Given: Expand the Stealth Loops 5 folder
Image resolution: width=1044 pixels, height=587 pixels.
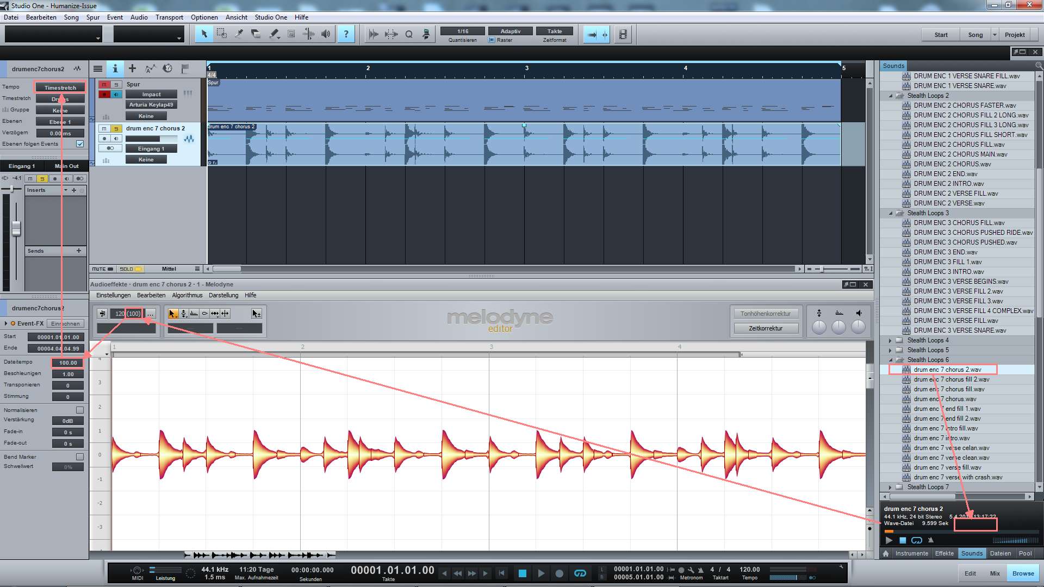Looking at the screenshot, I should [891, 350].
